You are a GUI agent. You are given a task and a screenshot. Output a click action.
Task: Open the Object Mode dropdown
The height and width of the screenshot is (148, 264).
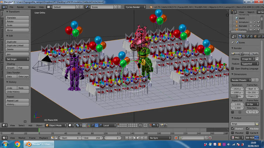click(56, 125)
